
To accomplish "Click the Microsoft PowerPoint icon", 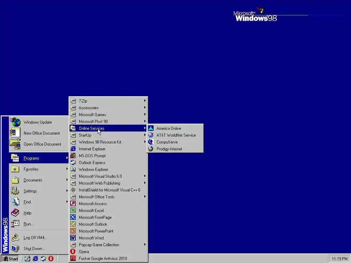I will pos(73,231).
